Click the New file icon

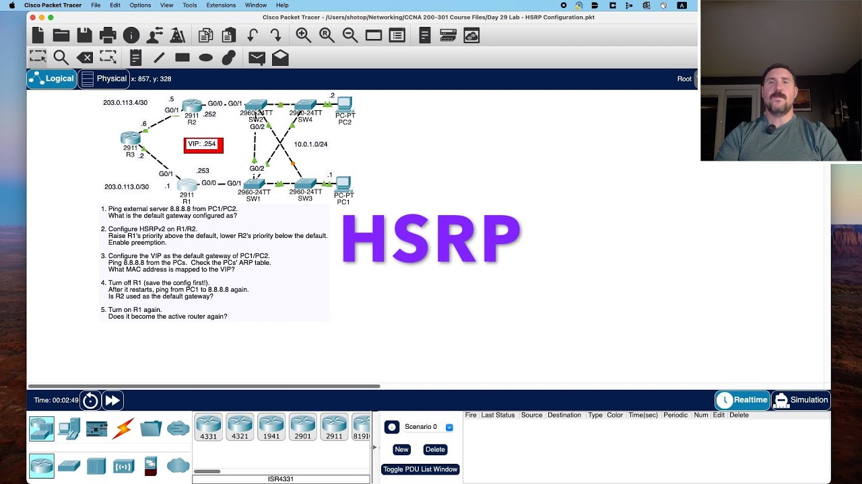(x=38, y=36)
